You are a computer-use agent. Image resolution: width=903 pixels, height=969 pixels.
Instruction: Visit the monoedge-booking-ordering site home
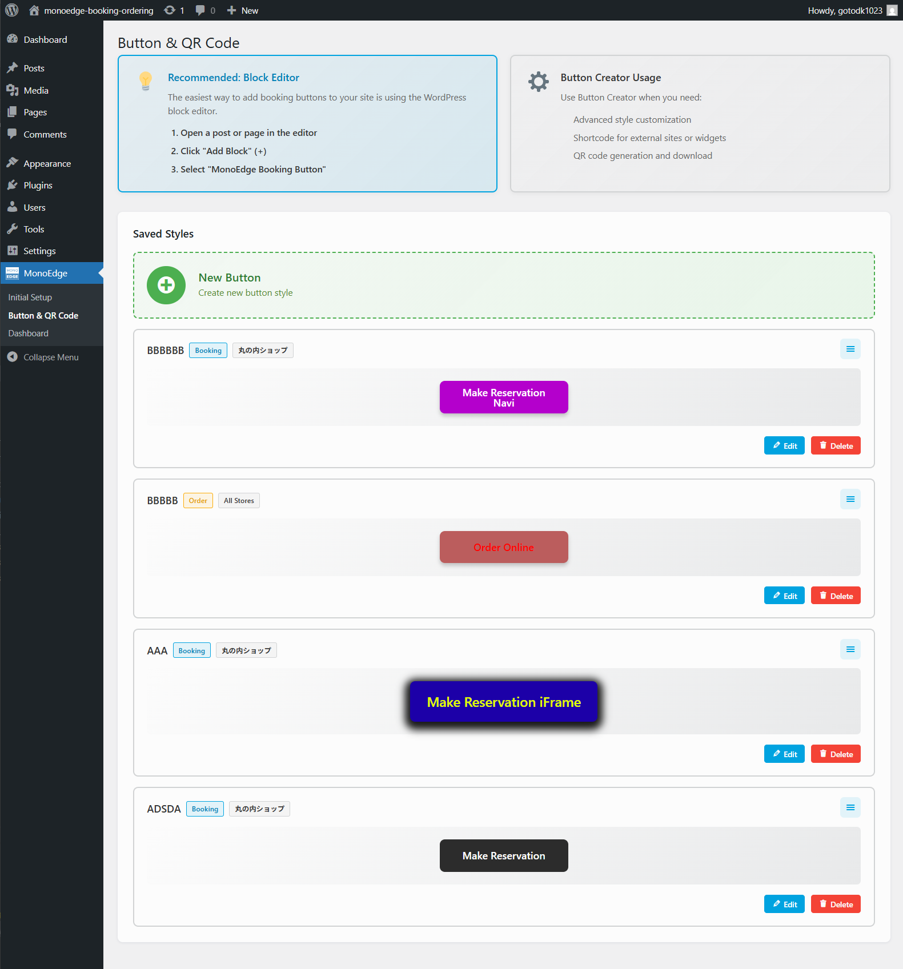[91, 10]
